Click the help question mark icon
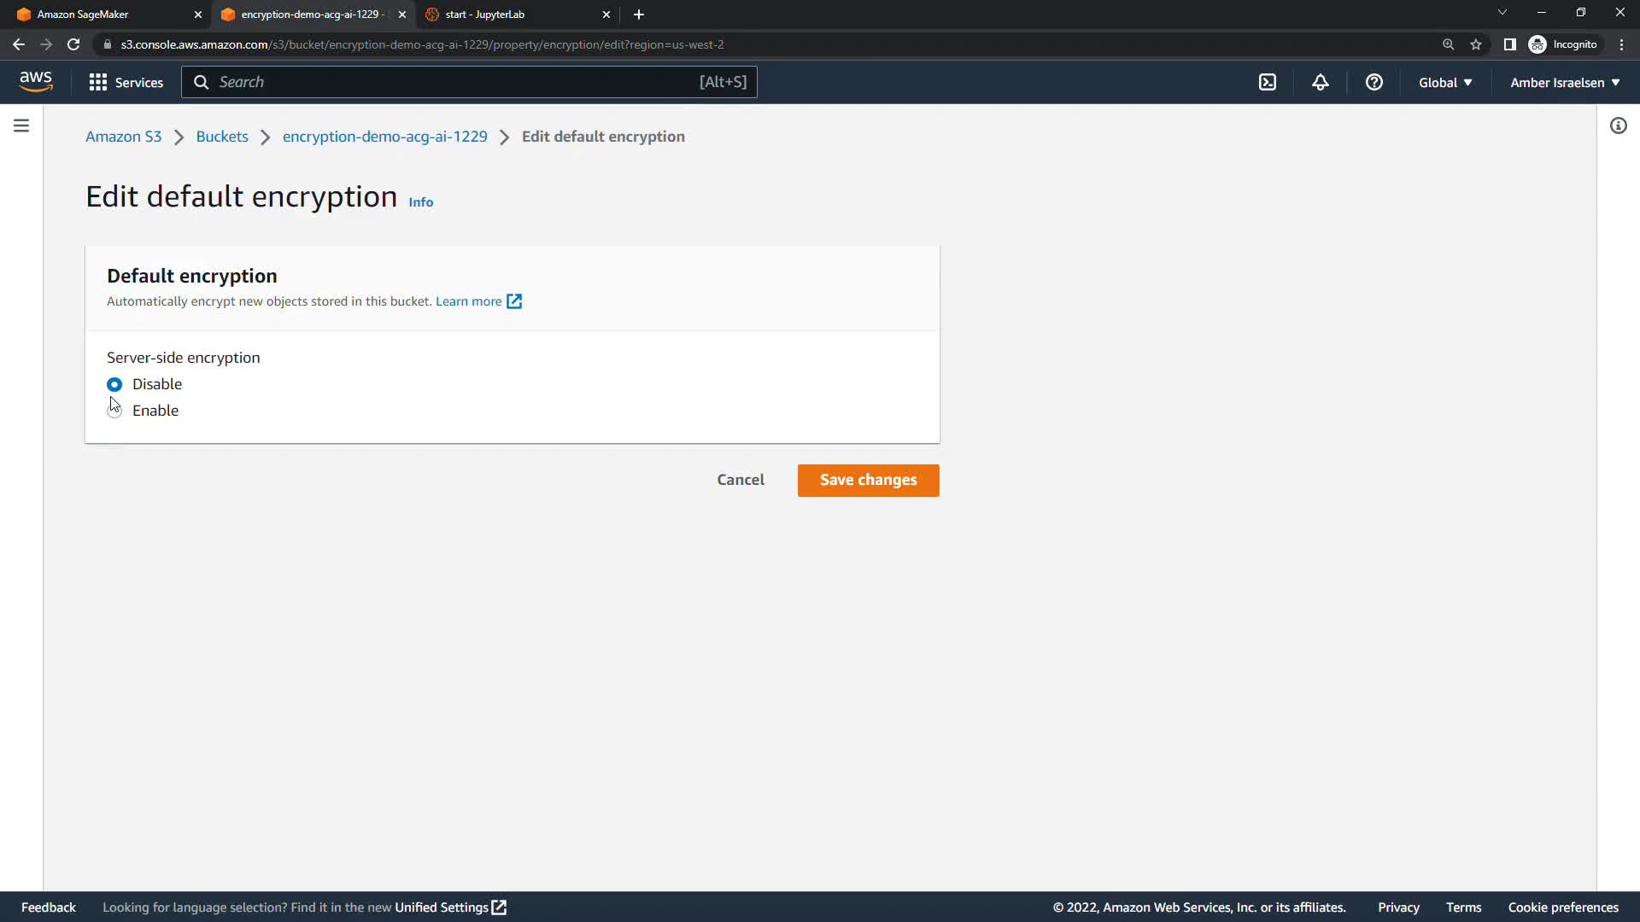The height and width of the screenshot is (922, 1640). pyautogui.click(x=1373, y=82)
